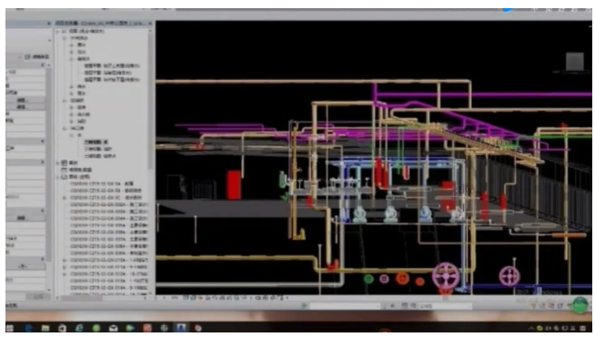Expand the sheet row ending 011A

(x=64, y=267)
